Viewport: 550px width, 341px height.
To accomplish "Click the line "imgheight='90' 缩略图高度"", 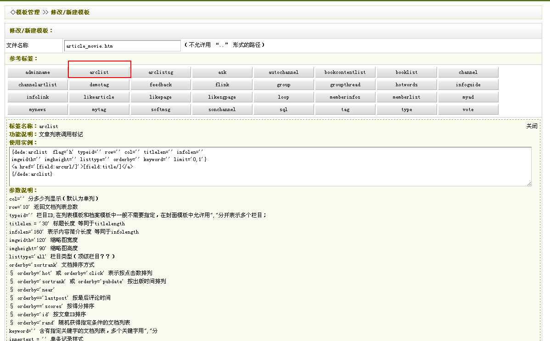I will [x=44, y=248].
